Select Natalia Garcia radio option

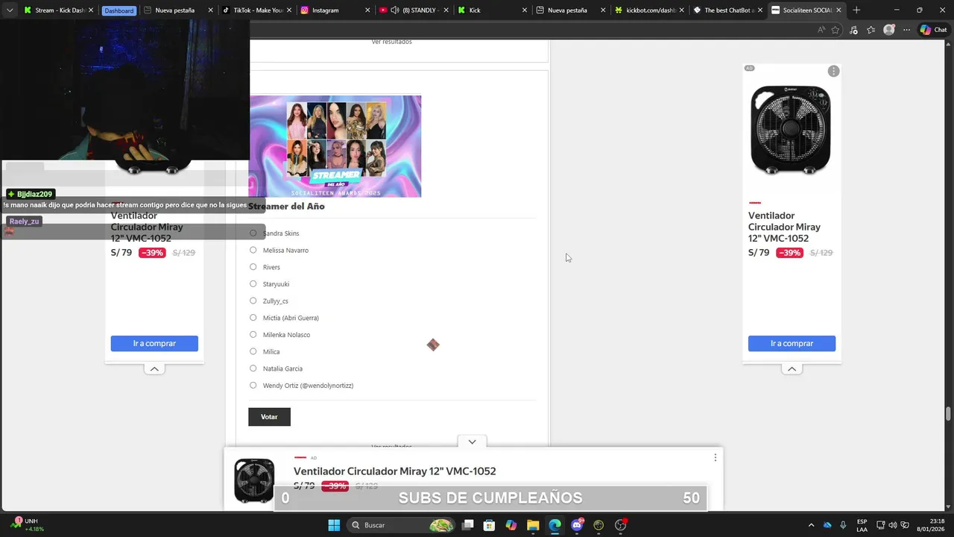tap(253, 368)
